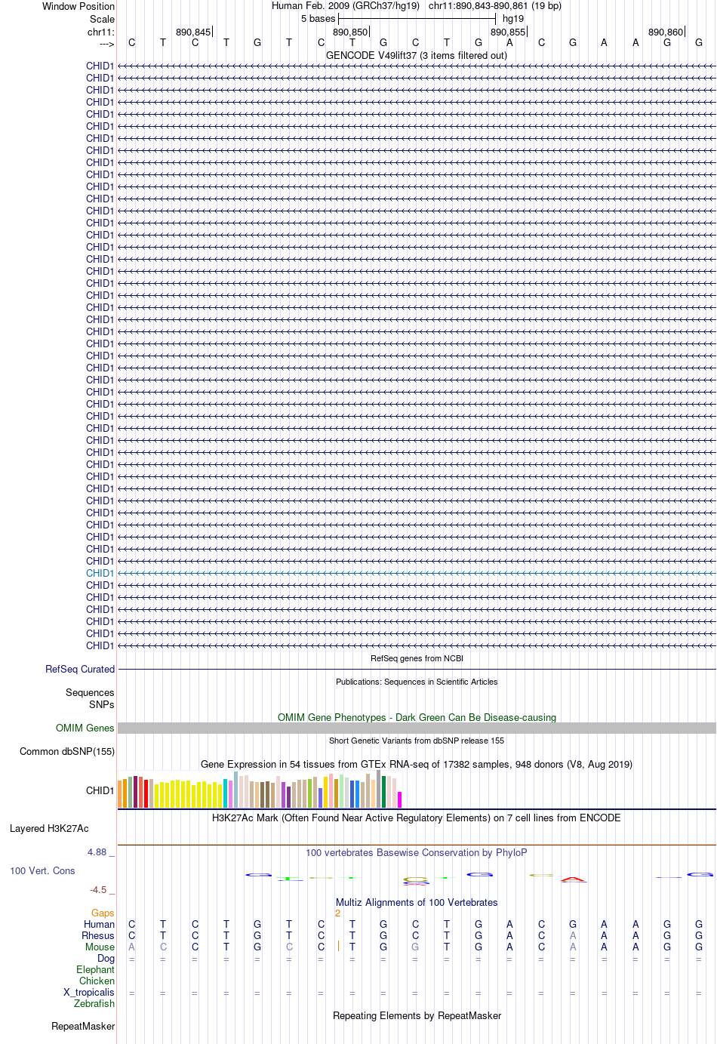
Task: Click the H3K27Ac Mark track title
Action: [x=417, y=818]
